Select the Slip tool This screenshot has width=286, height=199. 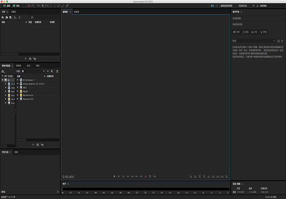pyautogui.click(x=47, y=6)
